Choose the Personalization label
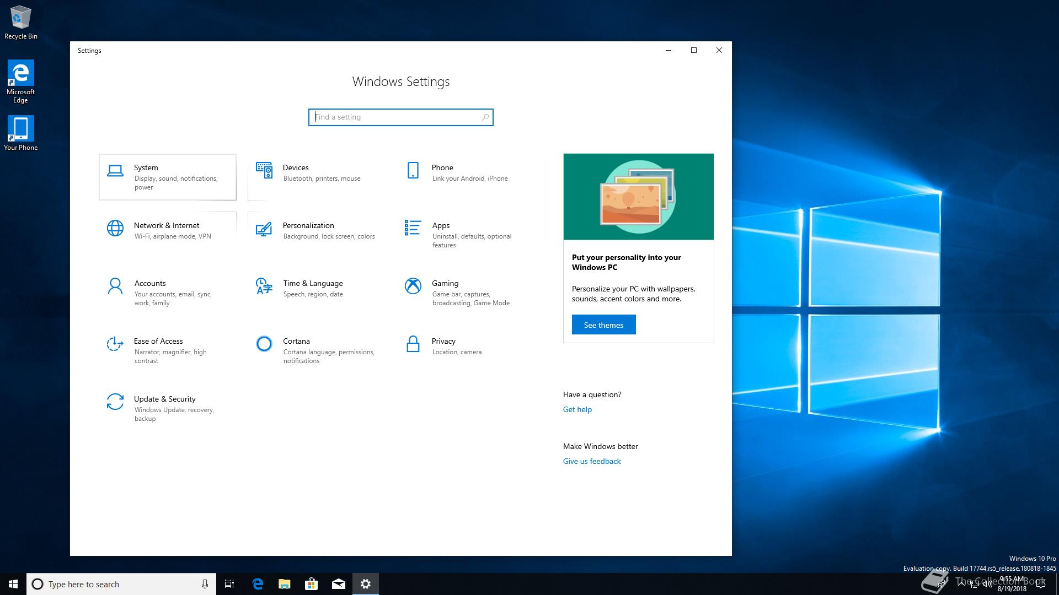1059x595 pixels. pos(308,225)
